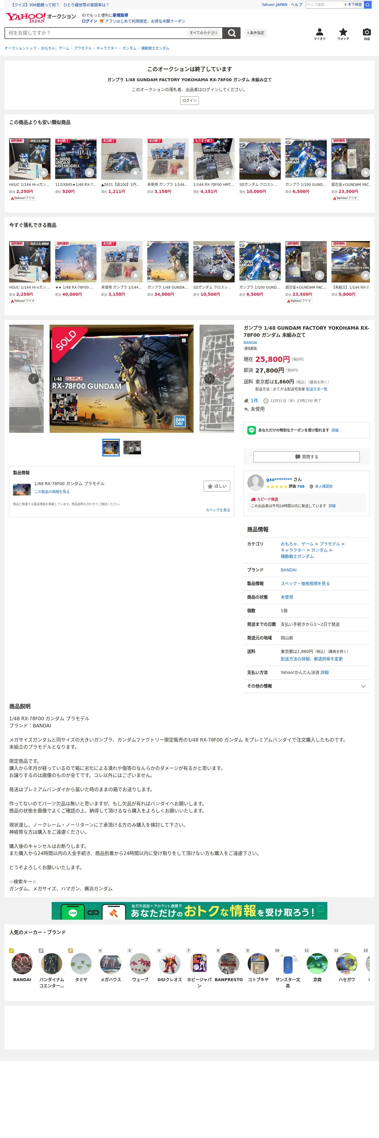Open the スペックを見る link
379x1138 pixels.
[218, 510]
